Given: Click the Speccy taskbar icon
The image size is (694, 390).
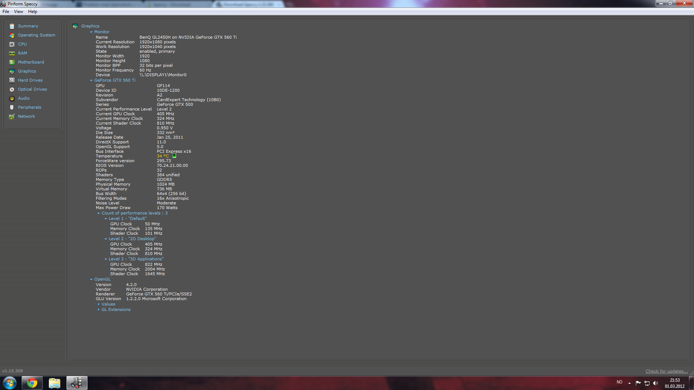Looking at the screenshot, I should coord(77,383).
